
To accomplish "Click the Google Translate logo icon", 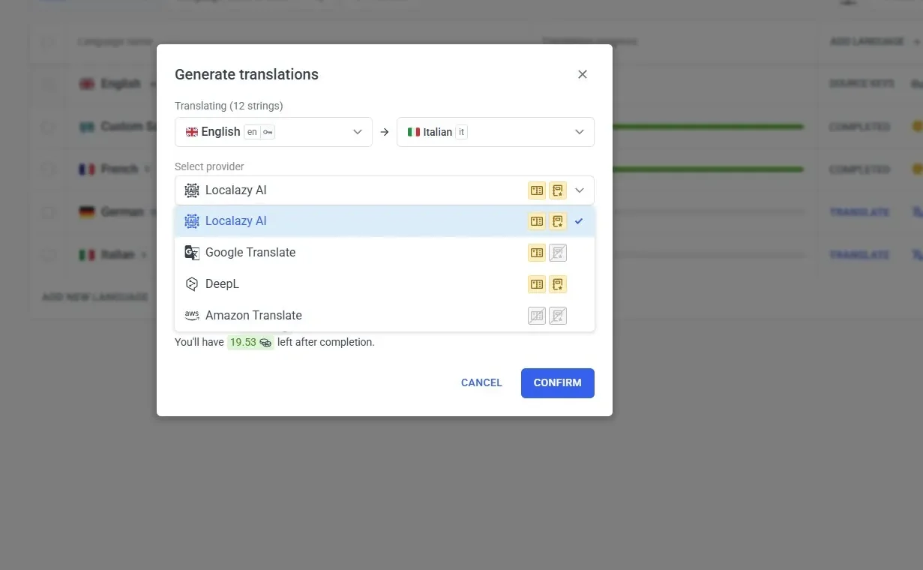I will point(192,253).
